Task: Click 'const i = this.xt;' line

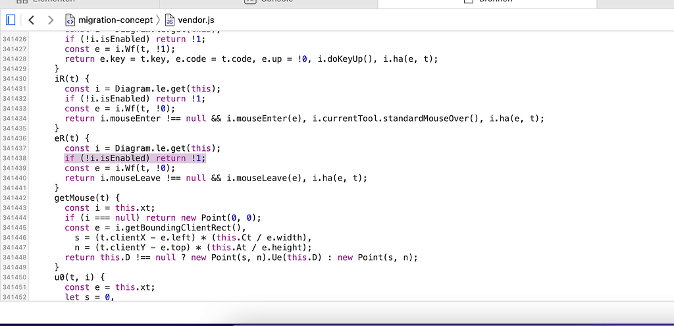Action: [110, 207]
